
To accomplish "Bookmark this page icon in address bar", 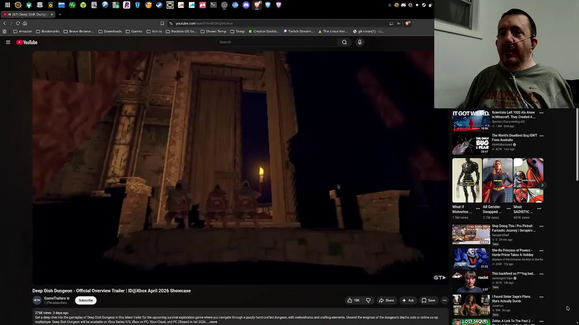I will click(x=162, y=23).
